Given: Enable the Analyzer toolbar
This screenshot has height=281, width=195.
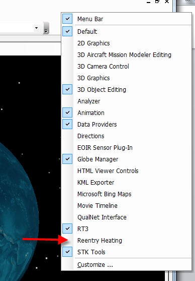Looking at the screenshot, I should (127, 101).
